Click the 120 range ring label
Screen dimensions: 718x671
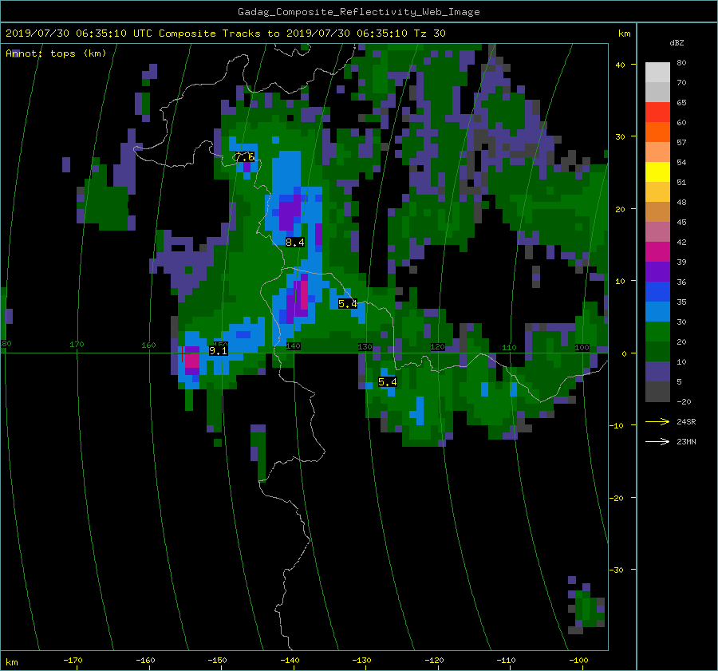click(x=437, y=347)
